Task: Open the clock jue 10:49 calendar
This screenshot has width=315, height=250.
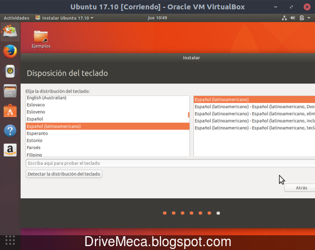Action: (x=157, y=18)
